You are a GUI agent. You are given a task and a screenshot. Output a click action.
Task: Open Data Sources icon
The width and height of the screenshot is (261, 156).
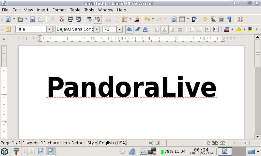(x=222, y=19)
